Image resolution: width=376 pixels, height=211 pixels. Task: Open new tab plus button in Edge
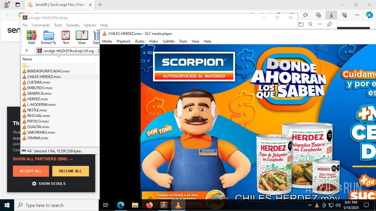pos(100,5)
